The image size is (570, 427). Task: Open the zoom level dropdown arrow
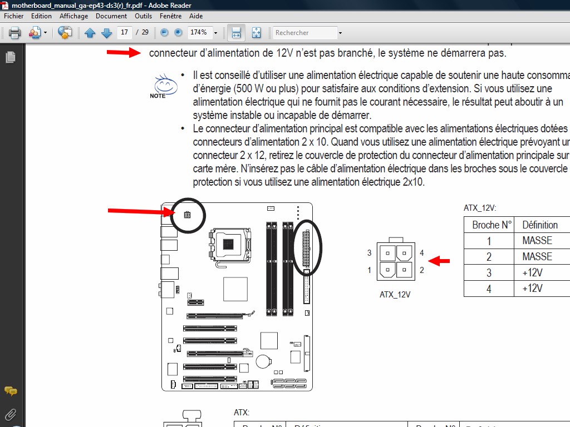[x=215, y=33]
